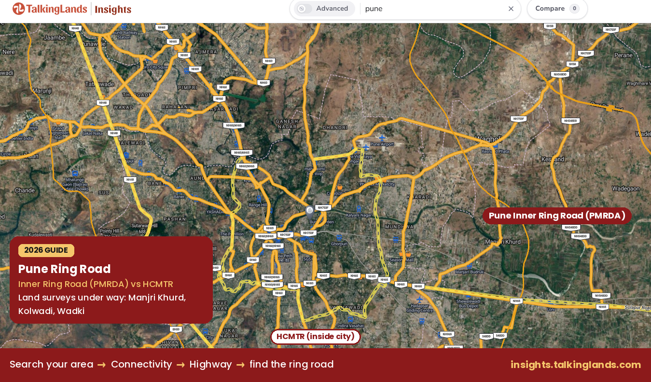651x382 pixels.
Task: Select the Kalyani Nagar metro station icon
Action: [x=359, y=209]
